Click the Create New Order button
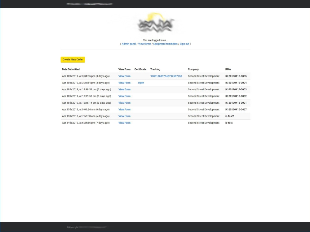 (x=73, y=60)
